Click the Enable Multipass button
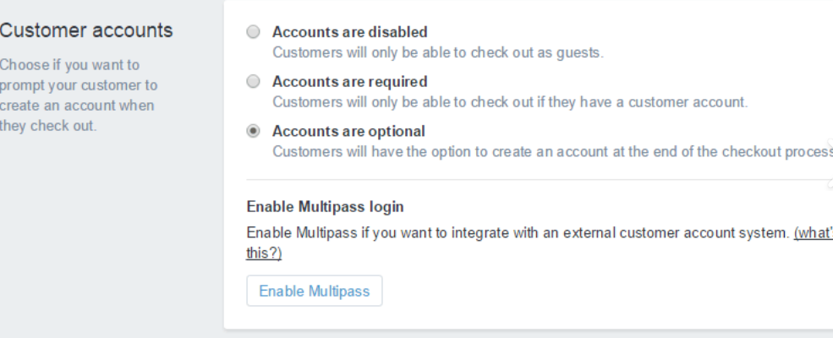 click(x=314, y=291)
